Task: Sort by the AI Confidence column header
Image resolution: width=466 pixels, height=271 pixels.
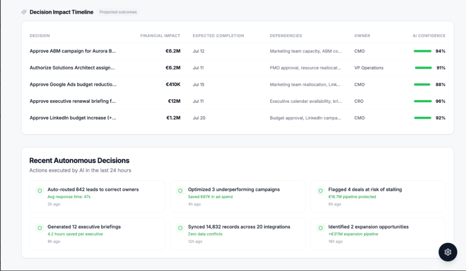Action: click(429, 35)
